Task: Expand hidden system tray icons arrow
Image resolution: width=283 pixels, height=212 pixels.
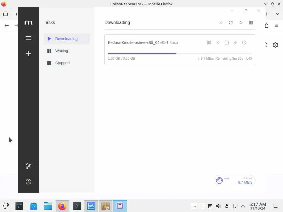Action: coord(243,206)
